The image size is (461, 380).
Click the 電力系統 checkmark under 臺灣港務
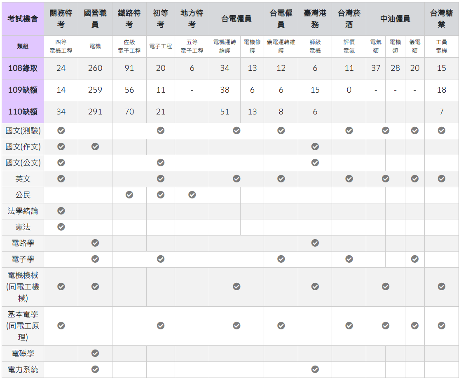pyautogui.click(x=315, y=369)
